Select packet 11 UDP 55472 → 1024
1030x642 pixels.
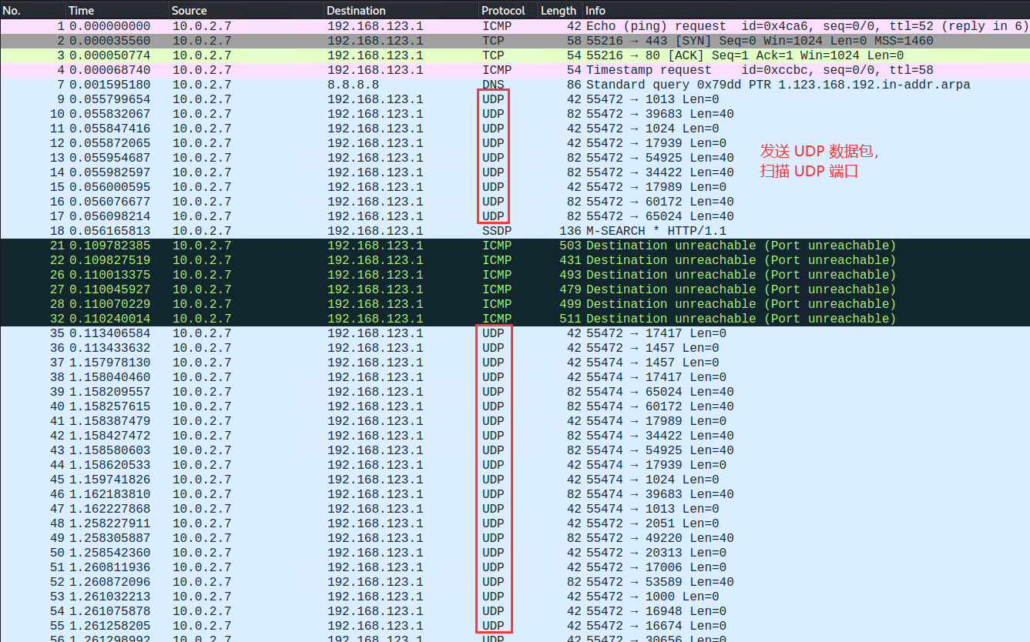point(515,129)
